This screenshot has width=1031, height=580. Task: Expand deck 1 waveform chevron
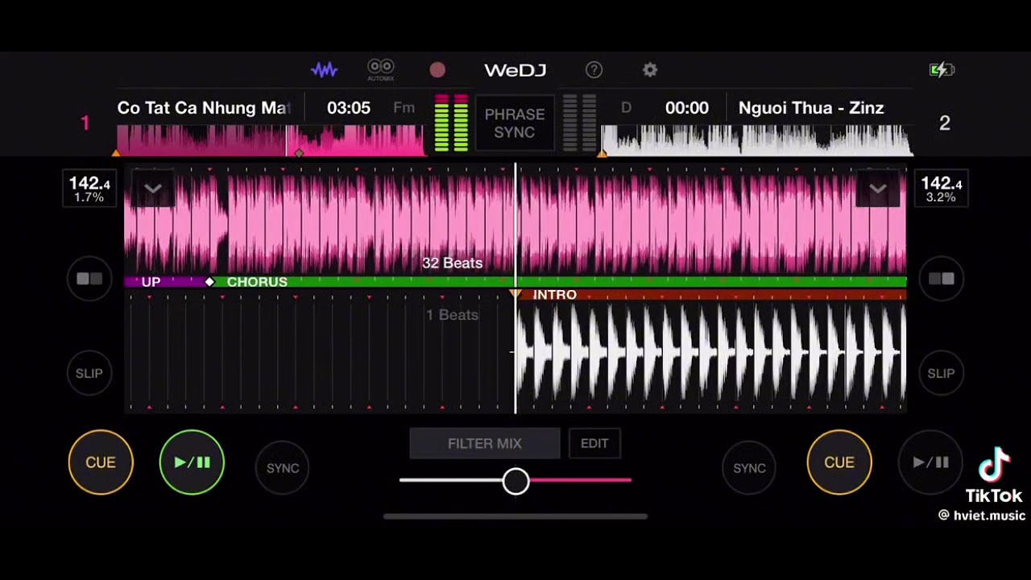153,188
